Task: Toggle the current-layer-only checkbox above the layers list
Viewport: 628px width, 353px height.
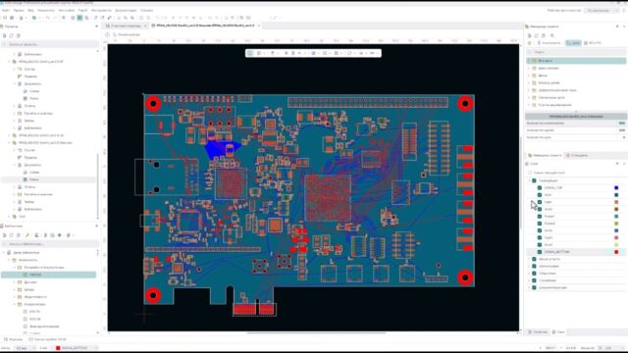Action: click(530, 173)
